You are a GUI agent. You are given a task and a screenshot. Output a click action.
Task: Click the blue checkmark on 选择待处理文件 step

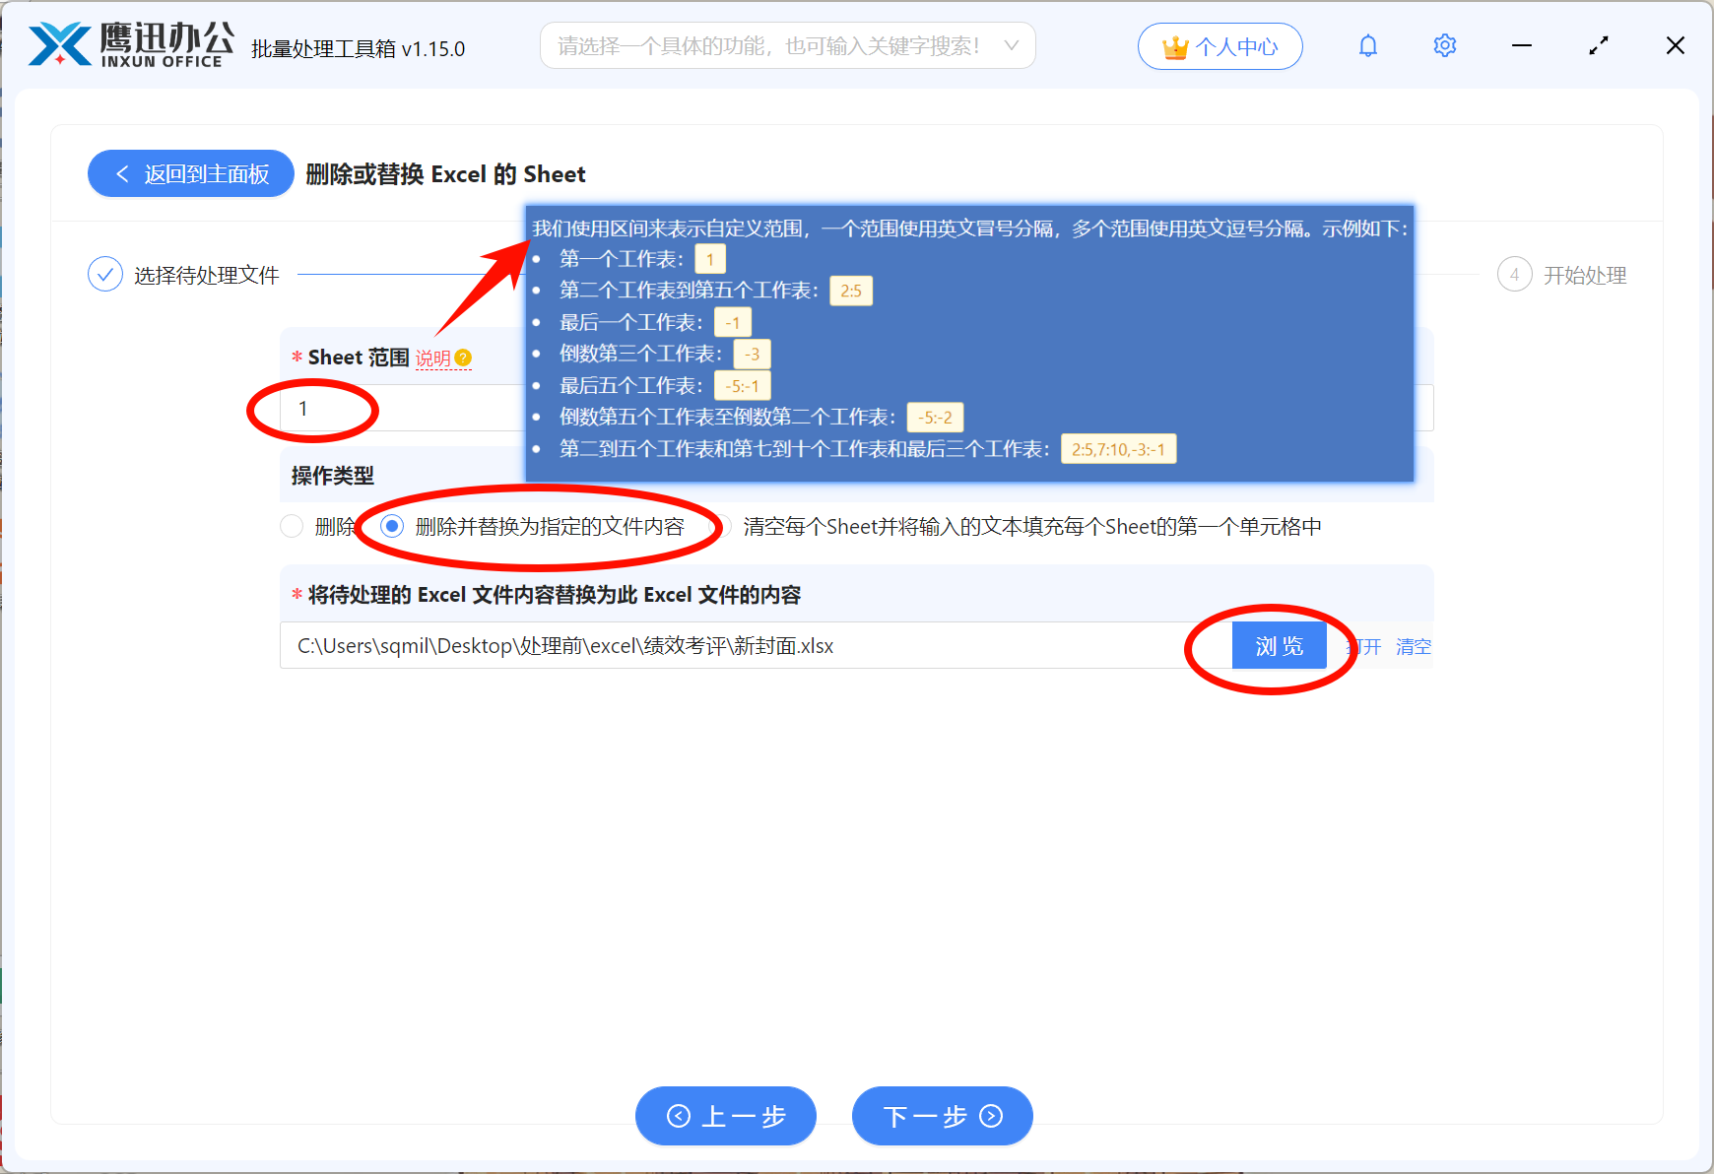(105, 274)
